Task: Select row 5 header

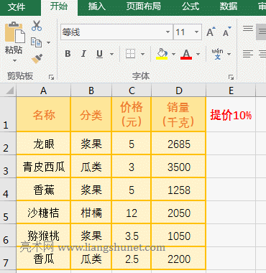Action: click(8, 213)
